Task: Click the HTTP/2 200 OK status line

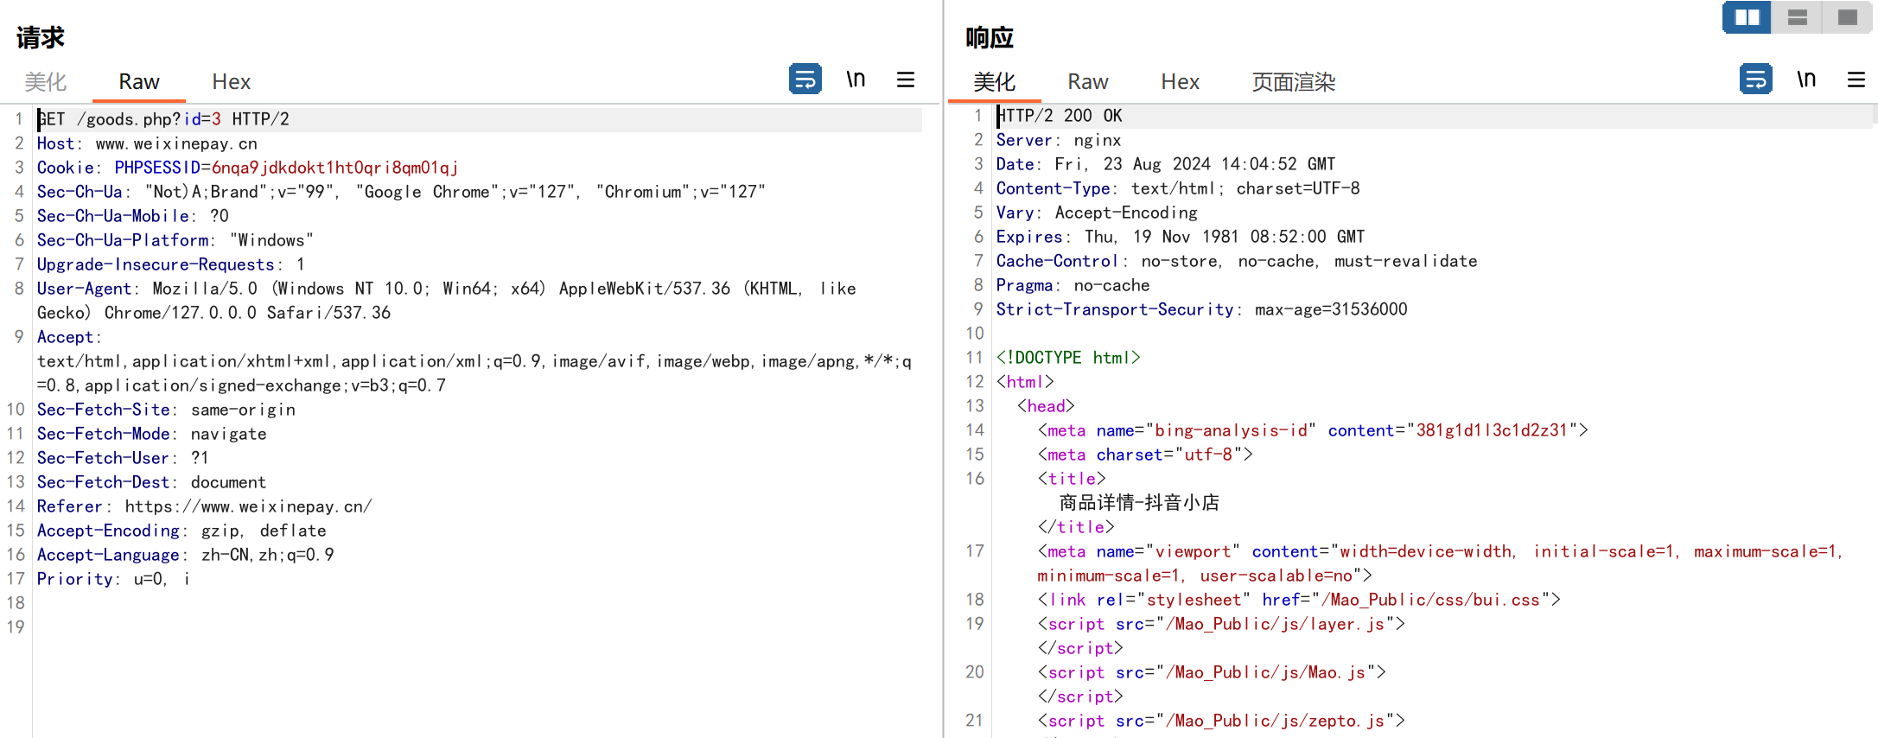Action: coord(1060,116)
